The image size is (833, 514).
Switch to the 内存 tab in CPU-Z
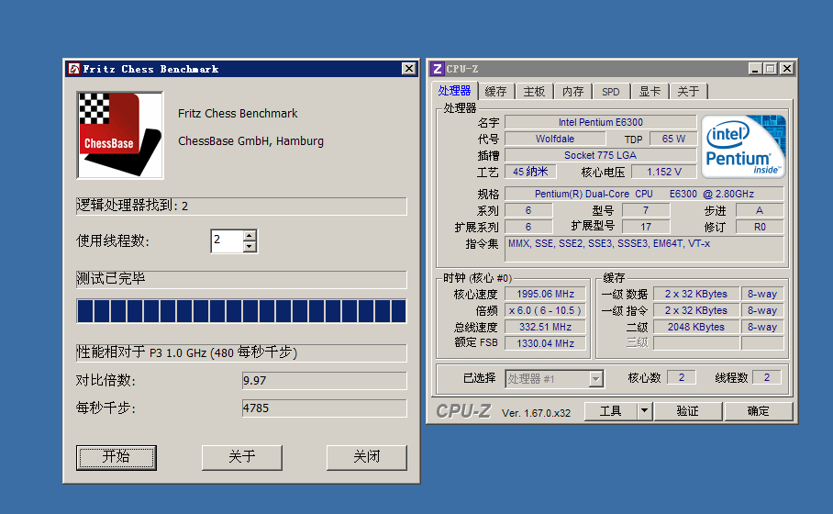coord(572,92)
